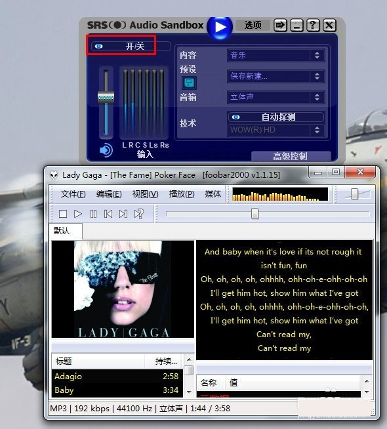Click the foobar2000 stop button
The height and width of the screenshot is (429, 387).
(63, 214)
